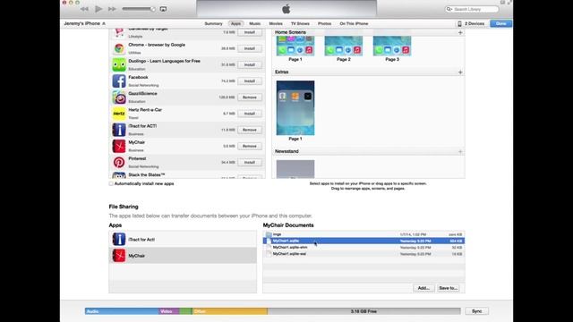Click the Add... button

tap(423, 288)
